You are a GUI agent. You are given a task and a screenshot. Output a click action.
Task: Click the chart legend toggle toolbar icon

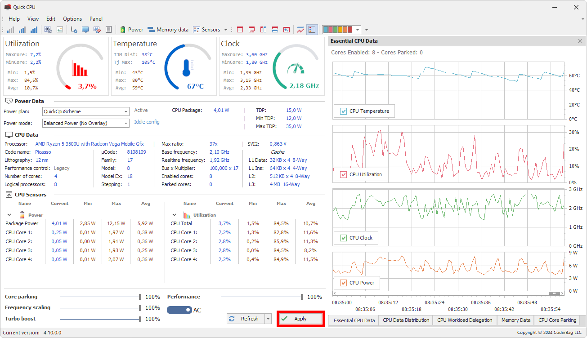[x=311, y=29]
